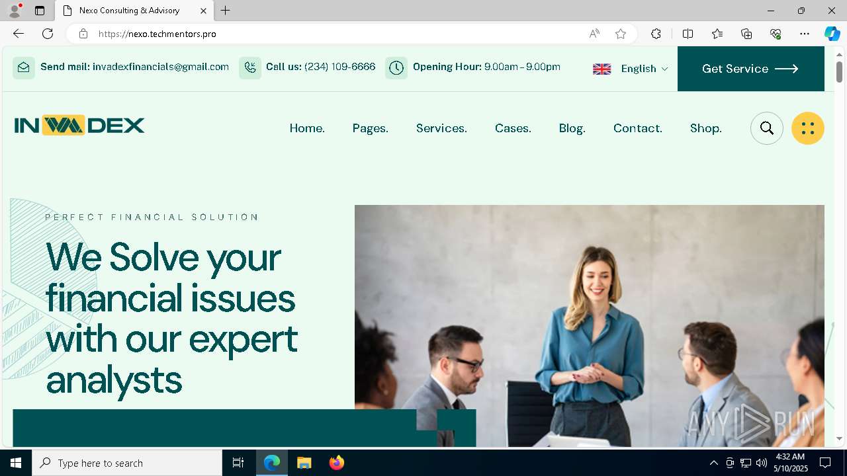Open Settings and more menu

(x=805, y=34)
